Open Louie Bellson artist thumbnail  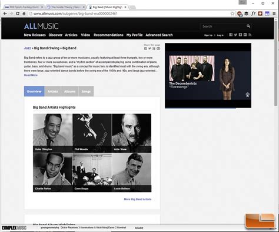coord(132,173)
